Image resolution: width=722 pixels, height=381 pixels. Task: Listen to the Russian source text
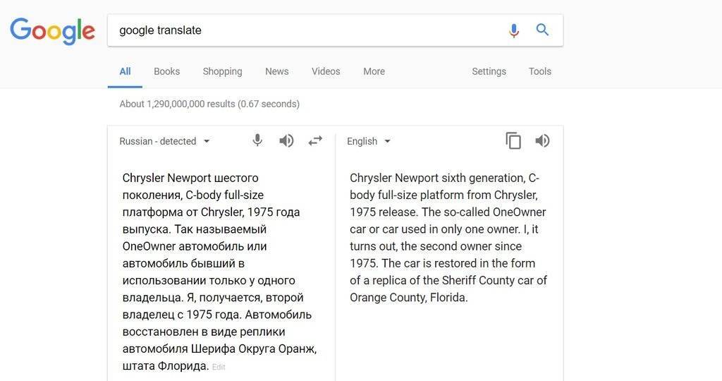(286, 140)
